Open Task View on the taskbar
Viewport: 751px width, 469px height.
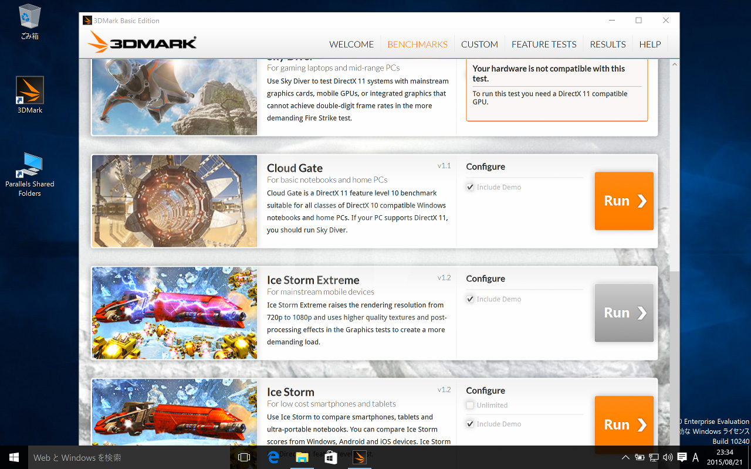pos(245,457)
